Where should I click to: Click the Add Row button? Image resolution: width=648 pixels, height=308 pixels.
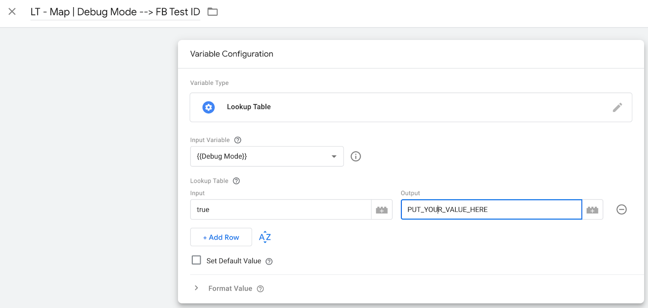click(221, 237)
